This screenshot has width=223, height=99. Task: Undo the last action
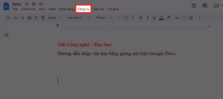pyautogui.click(x=16, y=18)
